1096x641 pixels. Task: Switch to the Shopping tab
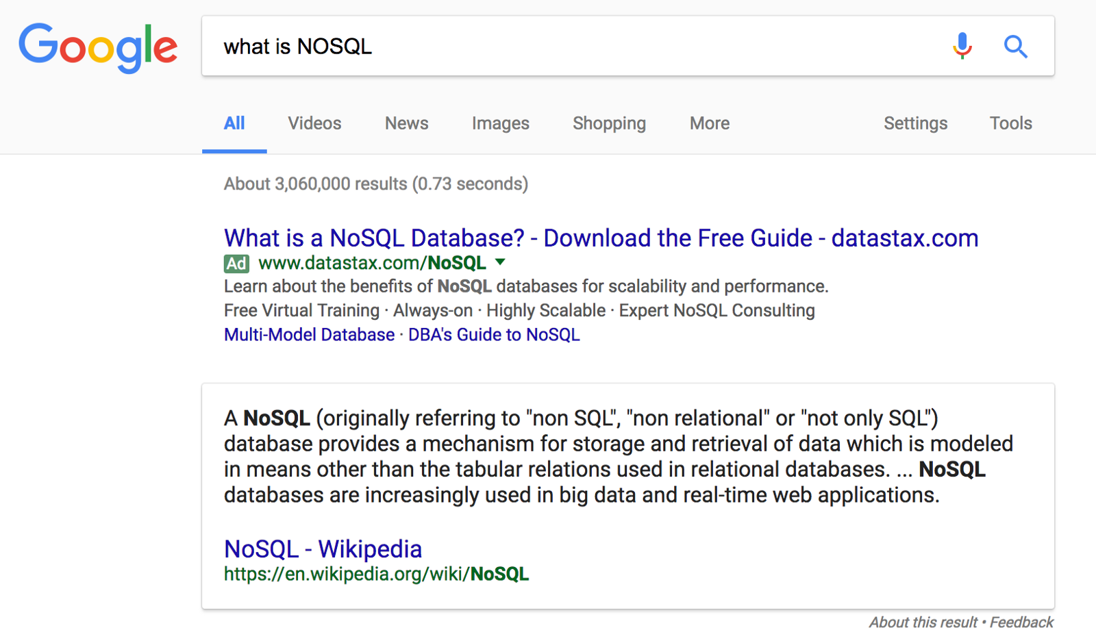tap(609, 123)
